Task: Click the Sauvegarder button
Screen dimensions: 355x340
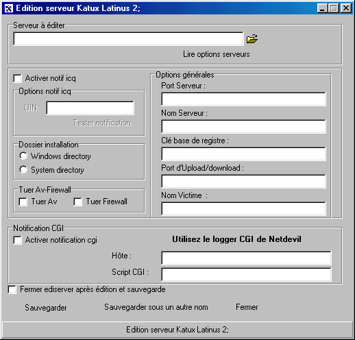Action: click(46, 308)
